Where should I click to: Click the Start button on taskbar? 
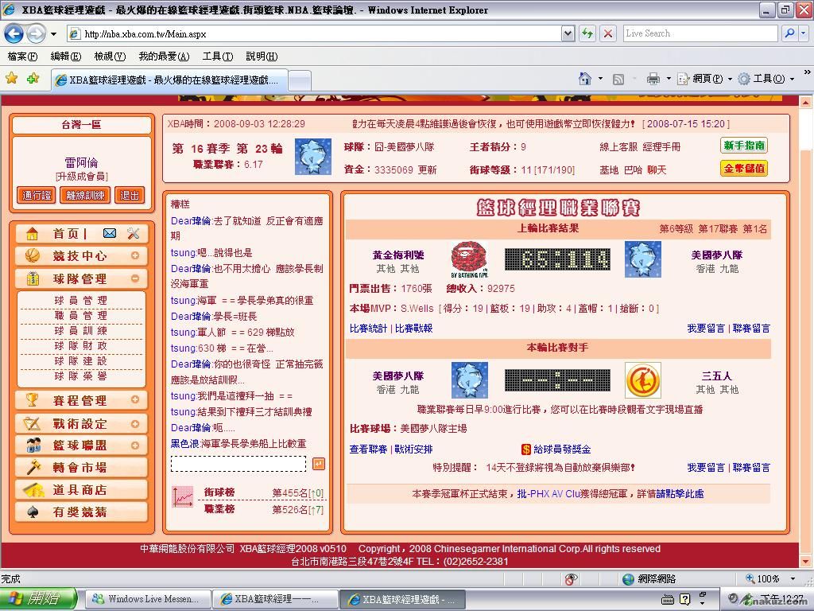point(39,598)
